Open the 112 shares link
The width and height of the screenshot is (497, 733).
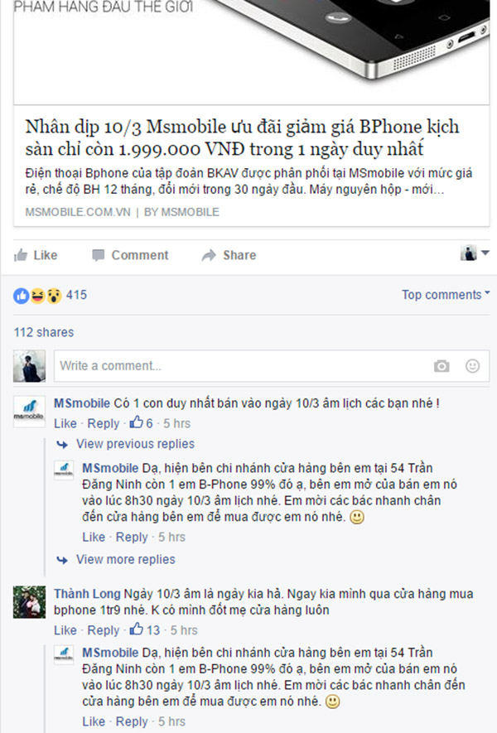(x=44, y=332)
